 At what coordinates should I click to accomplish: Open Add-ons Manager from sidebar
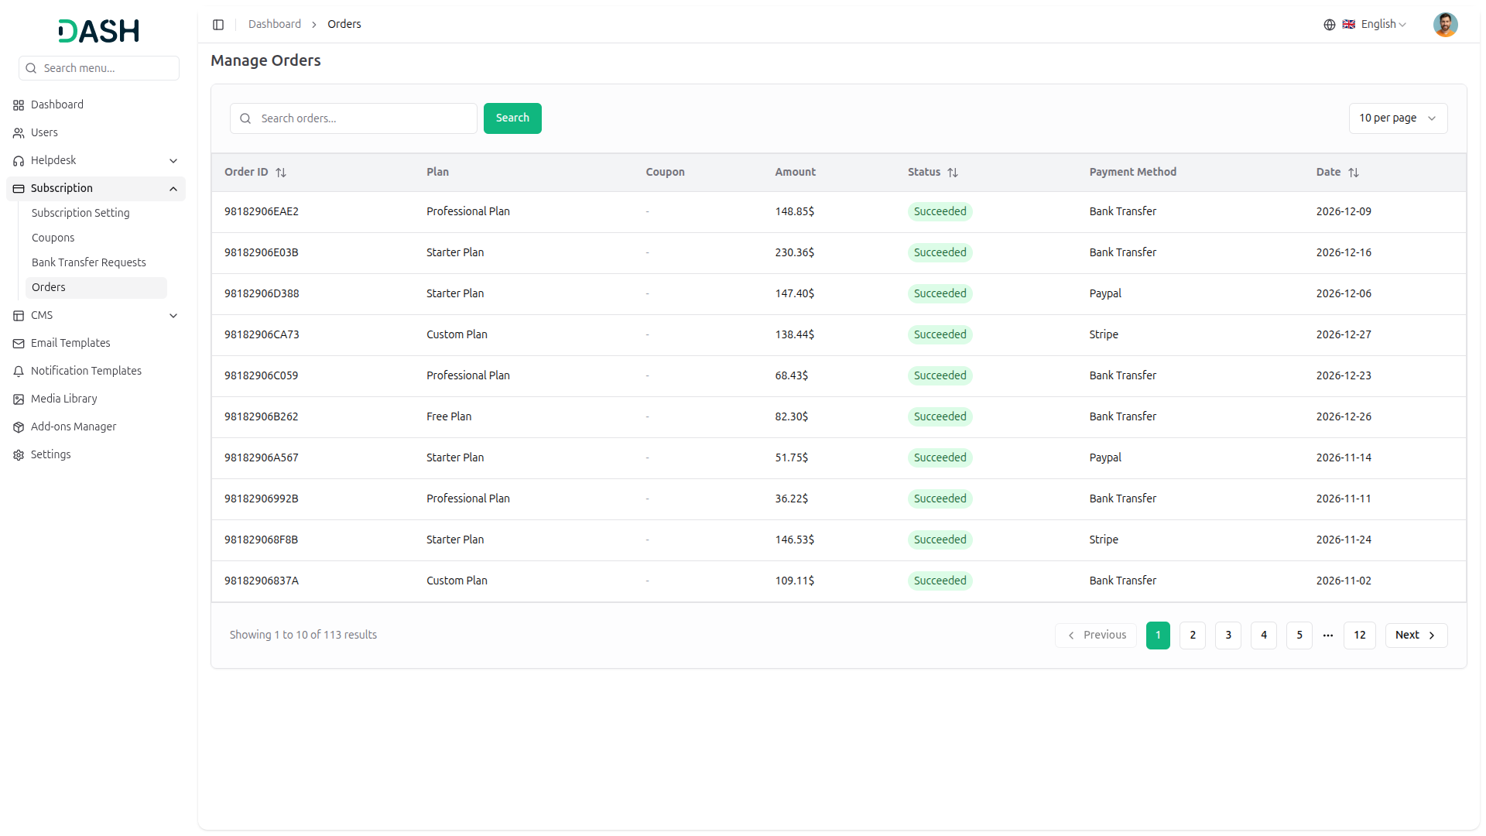[x=73, y=427]
